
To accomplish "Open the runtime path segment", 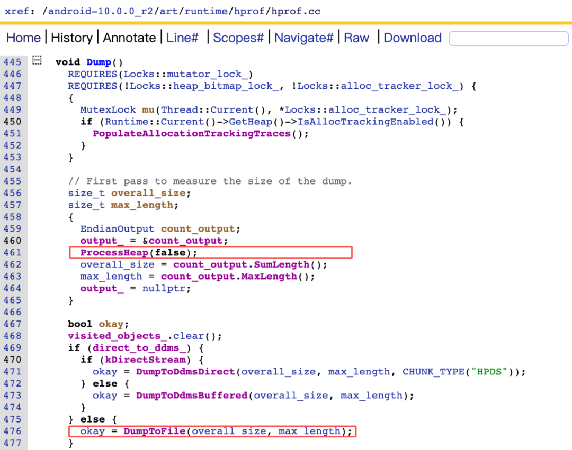I will (x=205, y=11).
